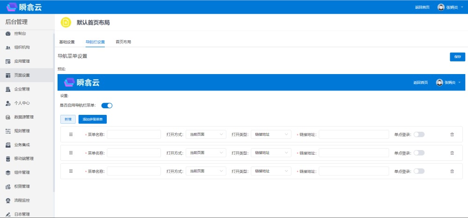Expand 打开类型 dropdown in the second row

tap(271, 153)
